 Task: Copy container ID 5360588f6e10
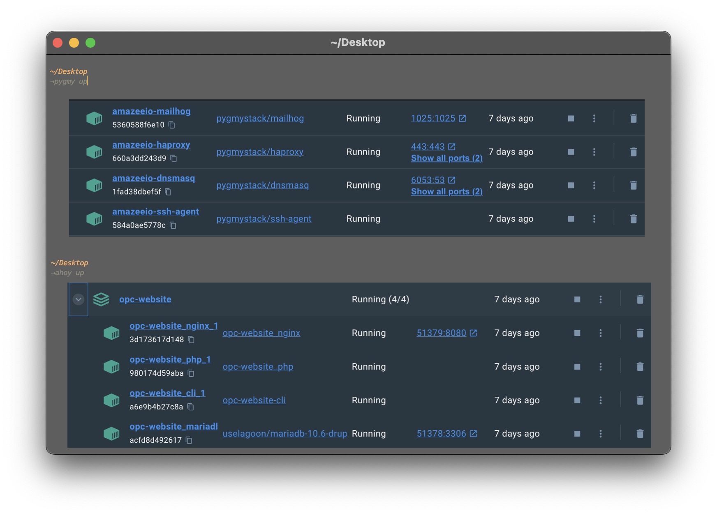(x=172, y=125)
